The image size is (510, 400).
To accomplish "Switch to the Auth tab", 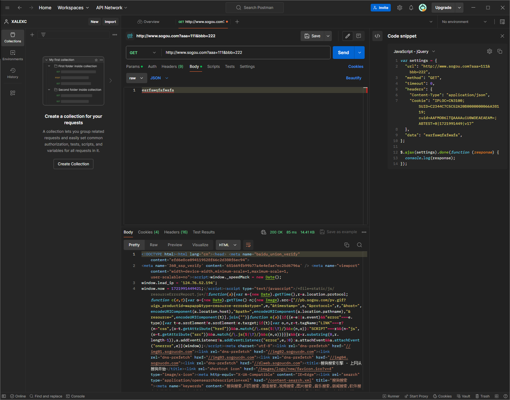I will tap(152, 67).
